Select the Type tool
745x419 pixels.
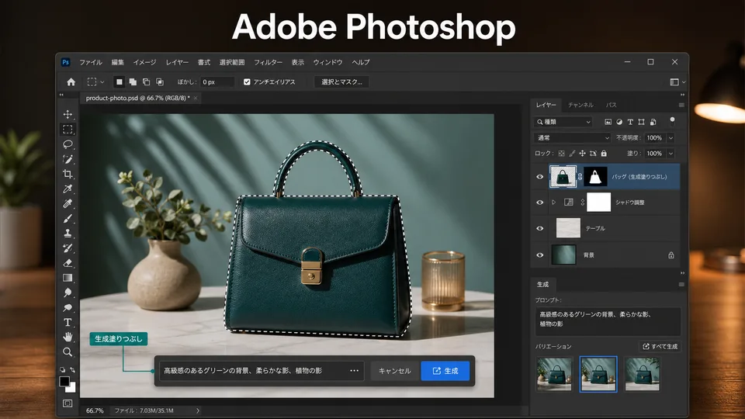[x=68, y=322]
